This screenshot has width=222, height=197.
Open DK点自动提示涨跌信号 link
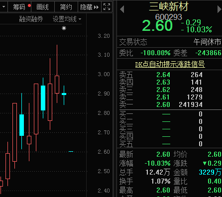point(170,64)
